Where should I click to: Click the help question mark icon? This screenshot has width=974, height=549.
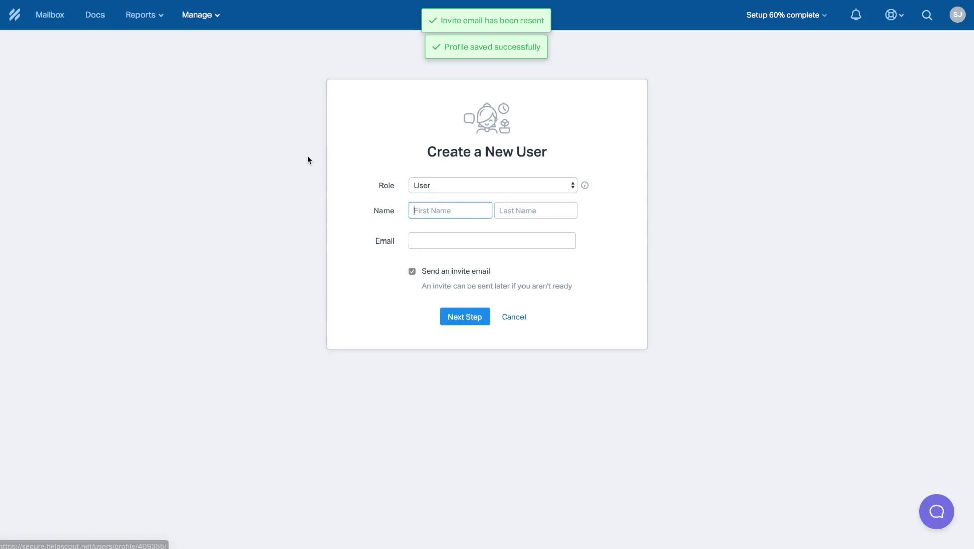pyautogui.click(x=585, y=185)
